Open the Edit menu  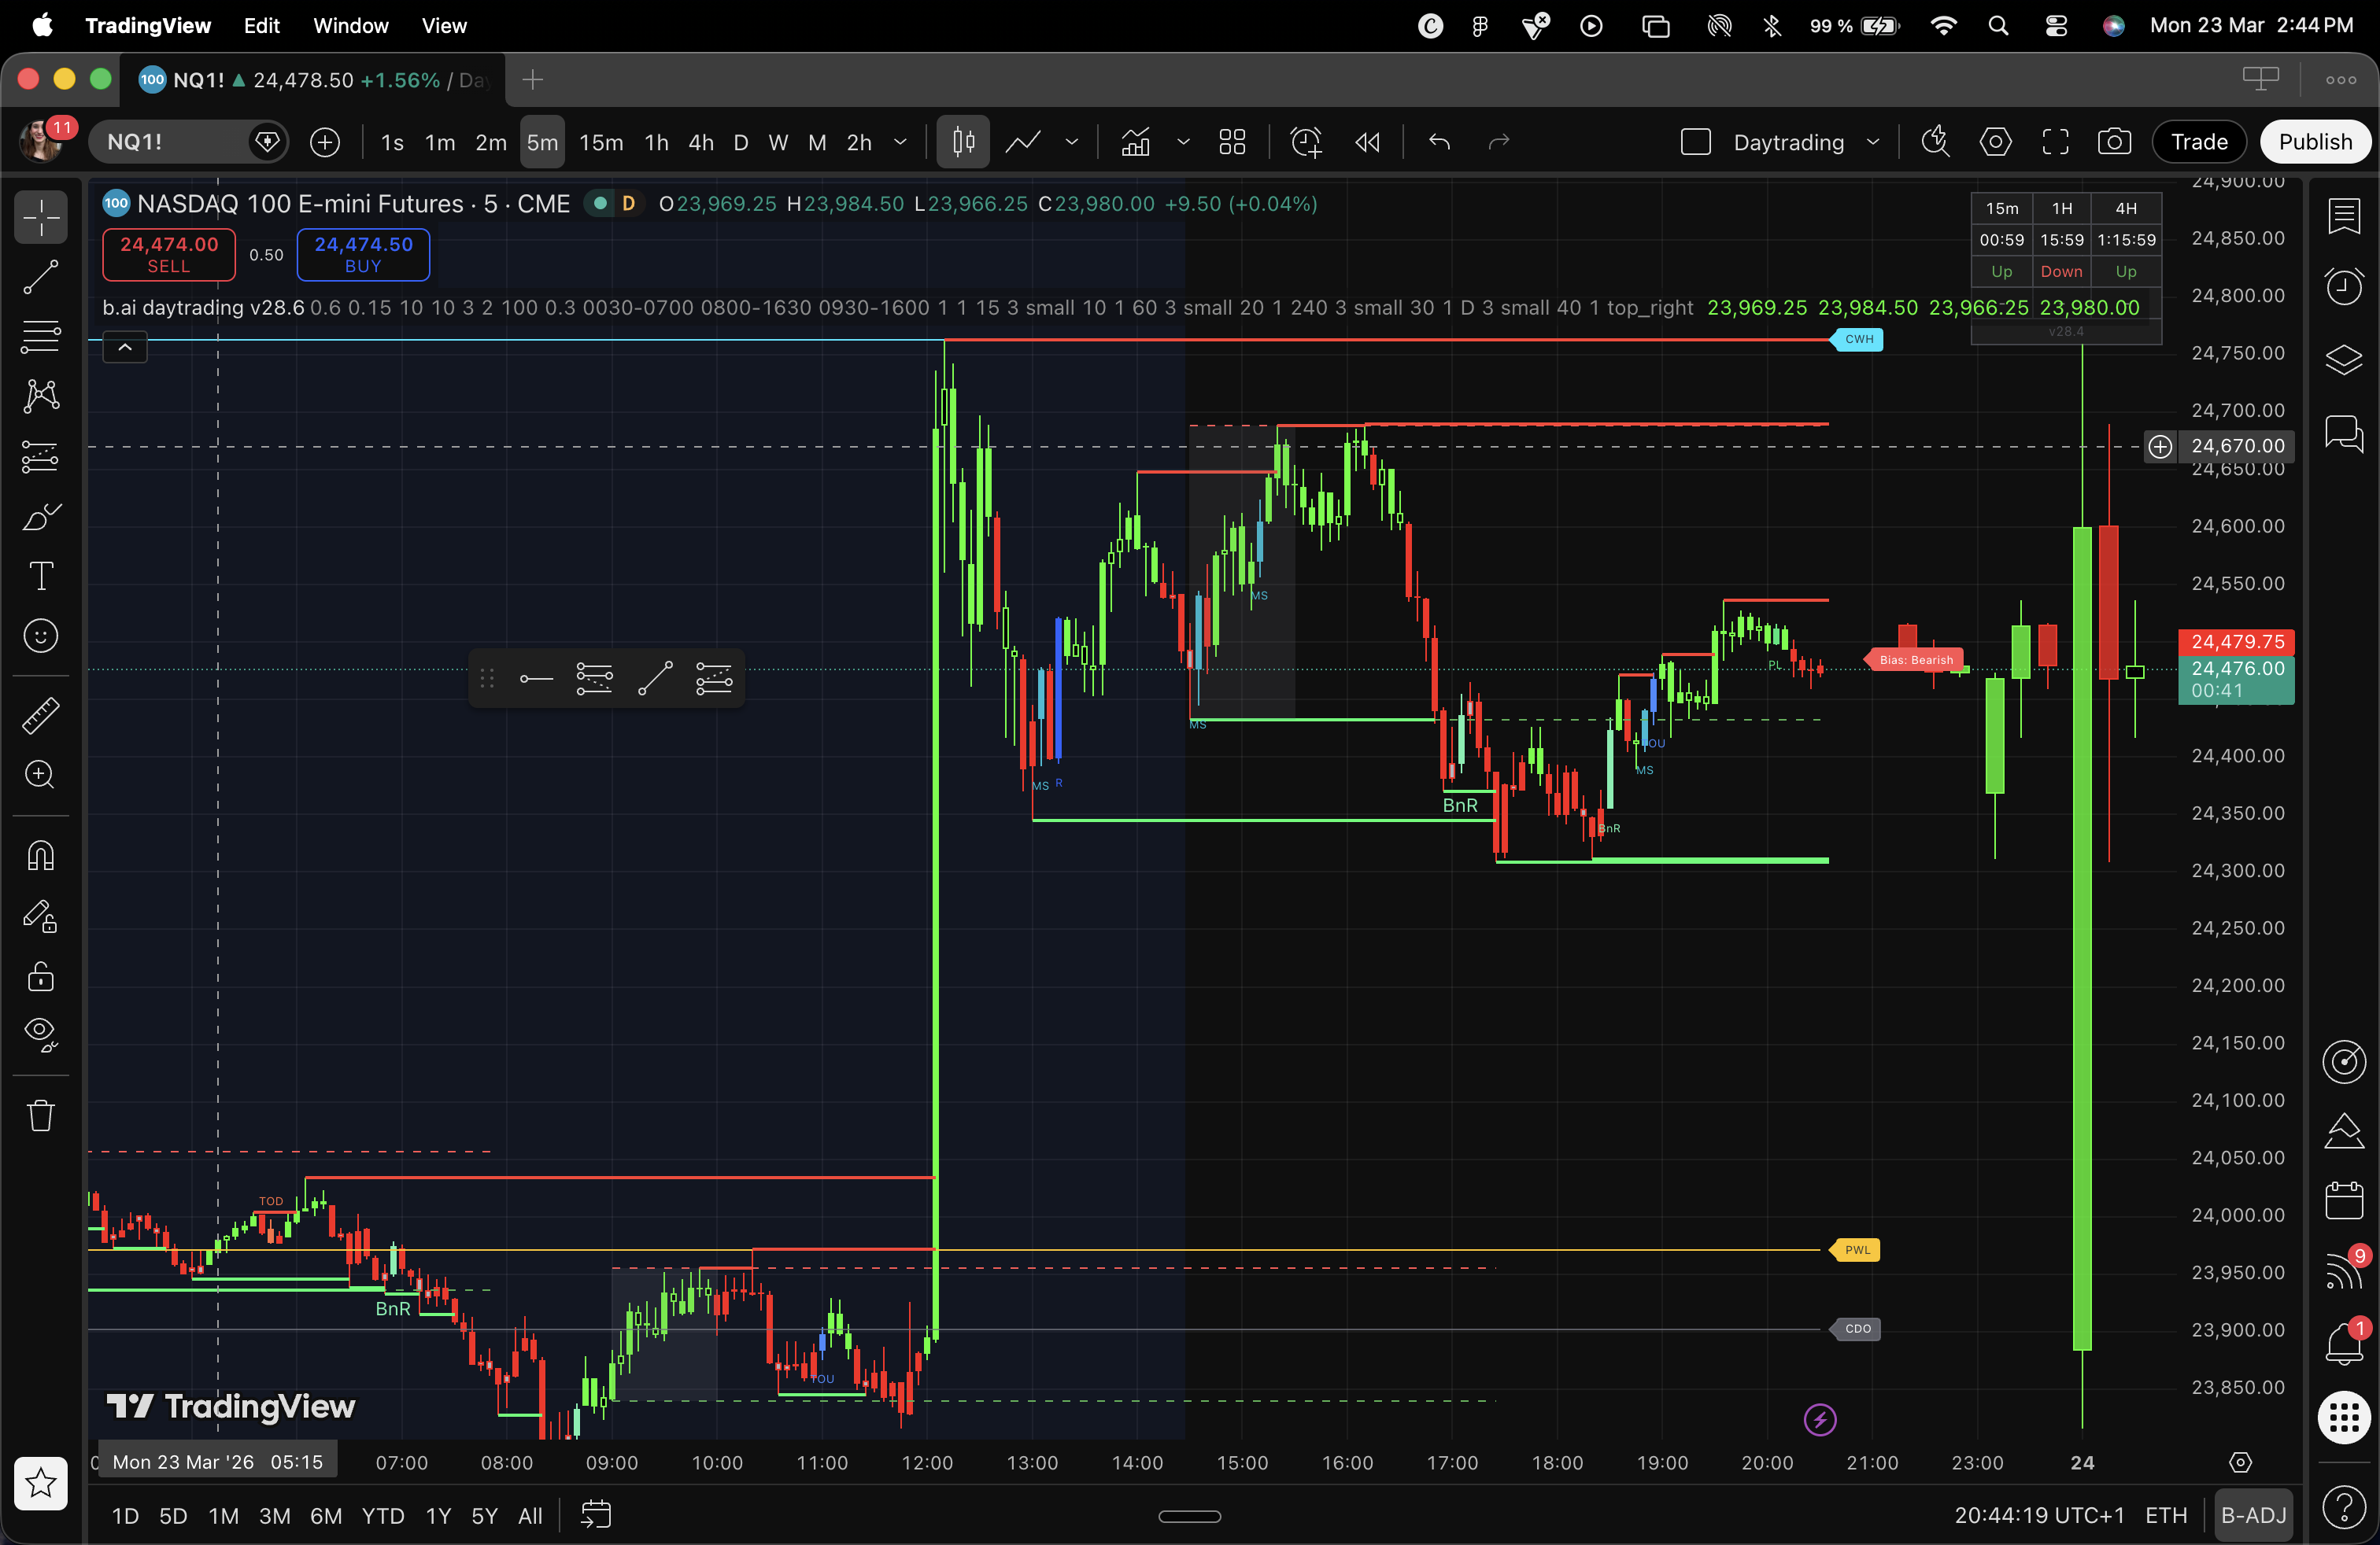261,26
